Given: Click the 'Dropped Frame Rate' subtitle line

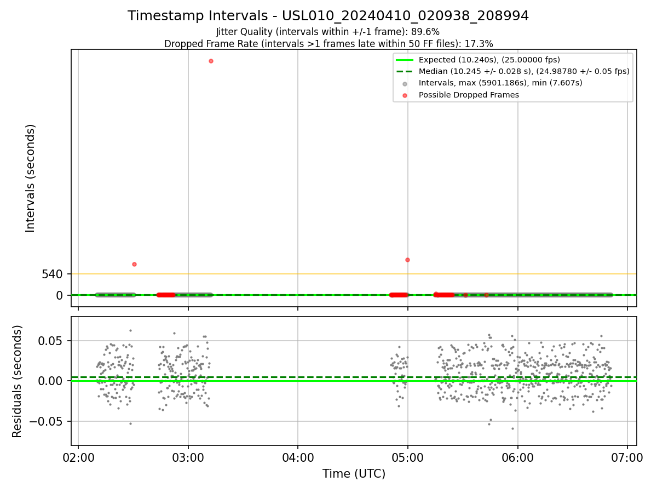Looking at the screenshot, I should [328, 44].
